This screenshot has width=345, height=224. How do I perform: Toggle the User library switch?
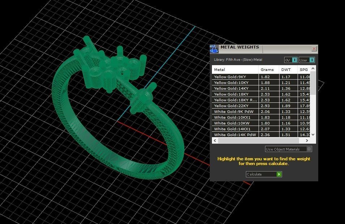(x=307, y=60)
